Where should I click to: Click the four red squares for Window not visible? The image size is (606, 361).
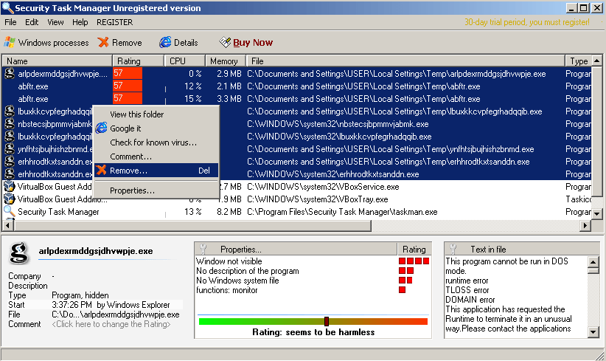[x=414, y=261]
